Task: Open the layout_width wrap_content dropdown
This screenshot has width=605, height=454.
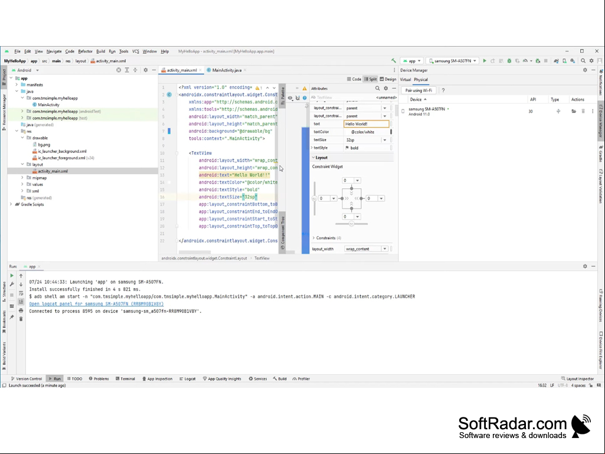Action: pos(385,249)
